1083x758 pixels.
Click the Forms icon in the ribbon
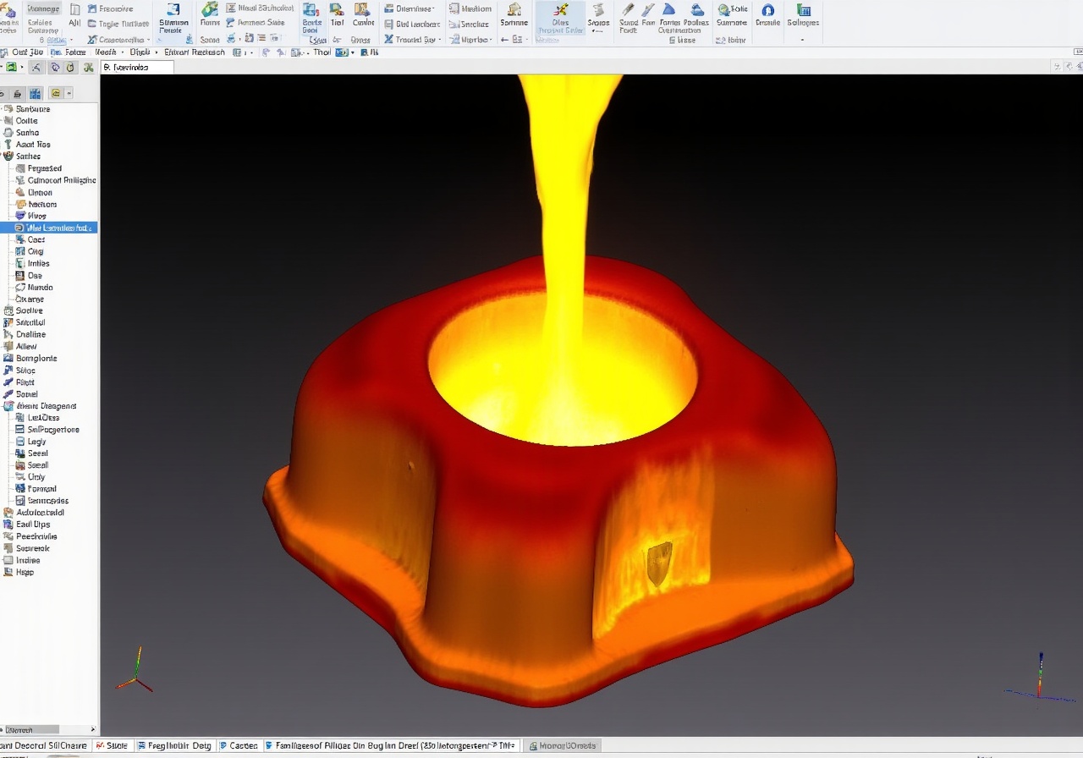pyautogui.click(x=210, y=12)
